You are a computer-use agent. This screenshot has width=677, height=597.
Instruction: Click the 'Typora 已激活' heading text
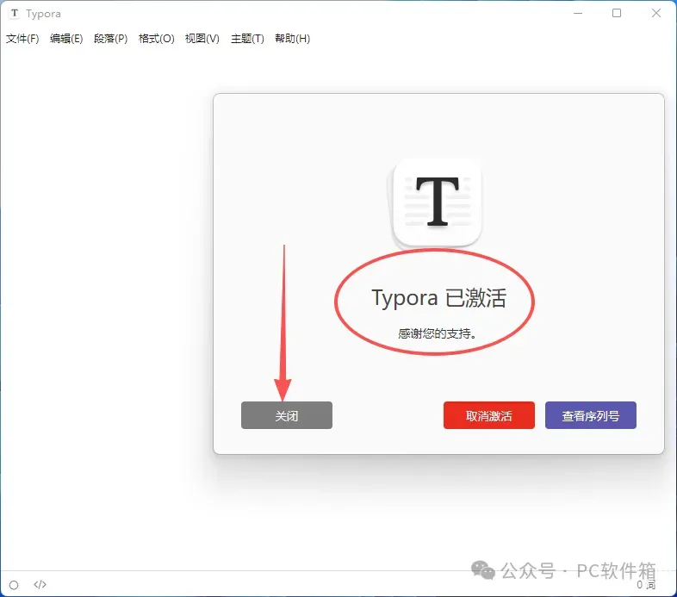click(438, 297)
